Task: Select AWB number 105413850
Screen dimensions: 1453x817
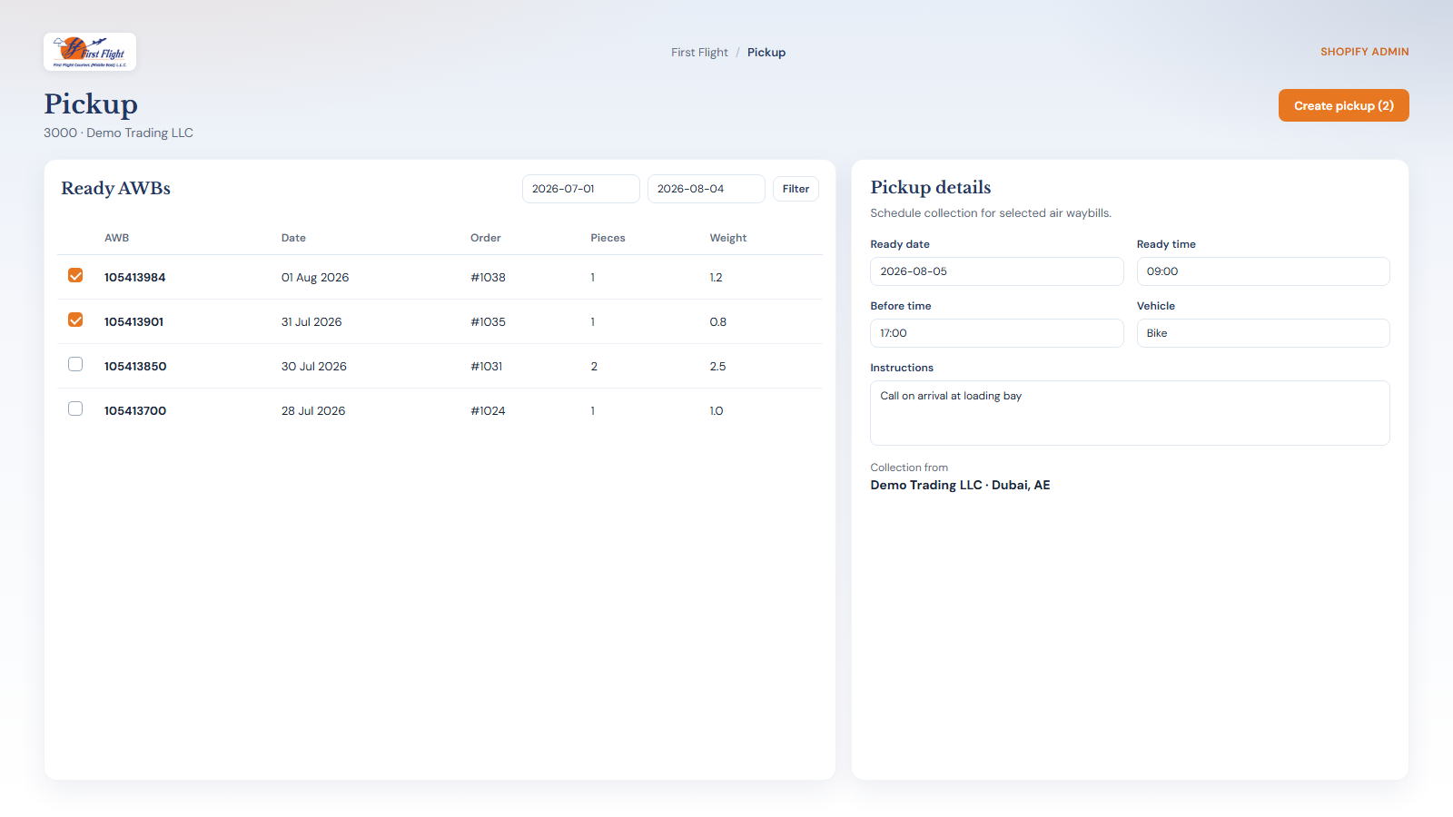Action: point(135,367)
